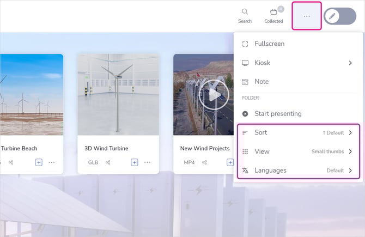The image size is (365, 237).
Task: Share the Turbine Beach item
Action: tap(11, 162)
